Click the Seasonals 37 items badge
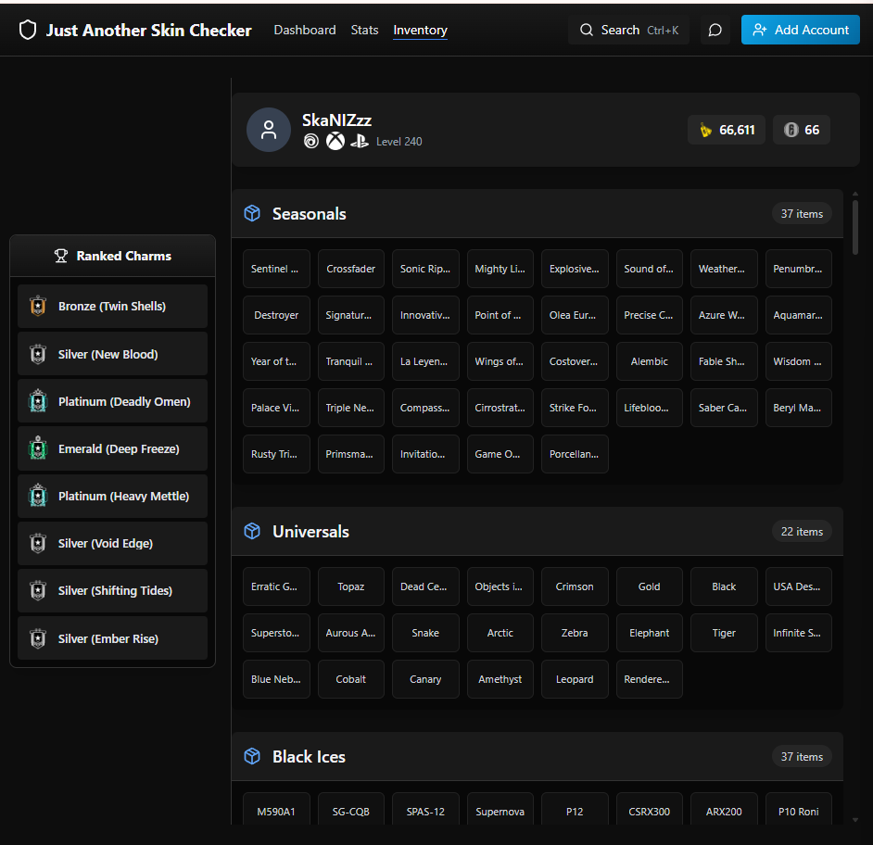Viewport: 873px width, 845px height. point(802,214)
